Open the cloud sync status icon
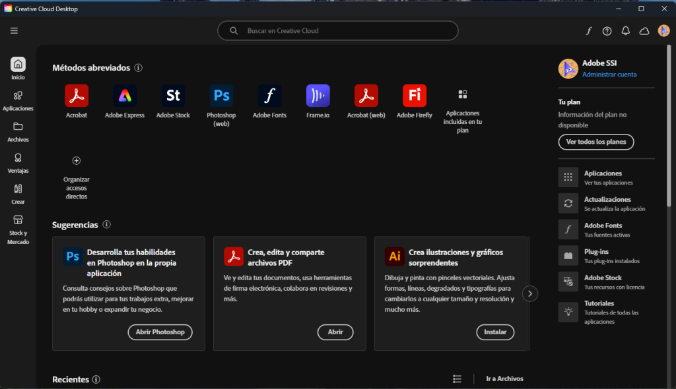 [644, 31]
